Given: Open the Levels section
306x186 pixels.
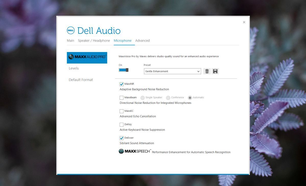Looking at the screenshot, I should [x=74, y=68].
